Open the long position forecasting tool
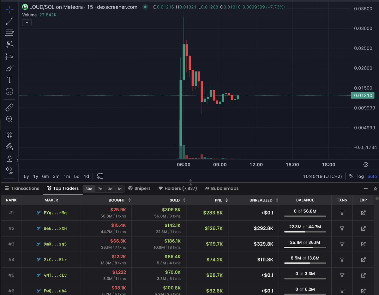Viewport: 379px width, 295px height. tap(9, 57)
